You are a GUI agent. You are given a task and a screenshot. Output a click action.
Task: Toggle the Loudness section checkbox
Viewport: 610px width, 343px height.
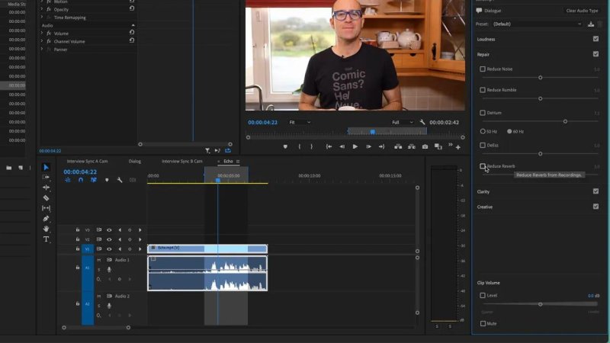click(x=596, y=39)
